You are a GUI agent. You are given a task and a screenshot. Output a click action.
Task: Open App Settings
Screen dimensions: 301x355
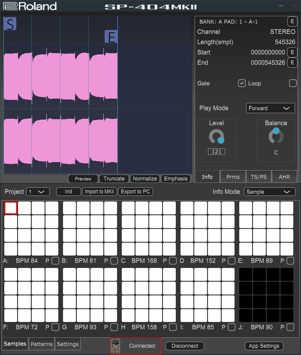[264, 346]
